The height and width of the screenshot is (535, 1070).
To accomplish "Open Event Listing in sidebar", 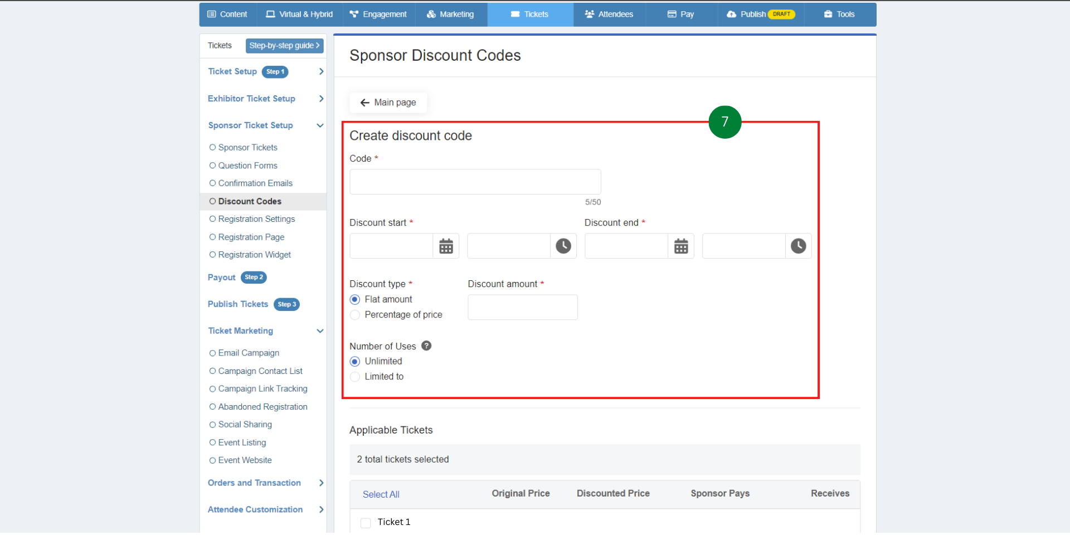I will (x=242, y=443).
